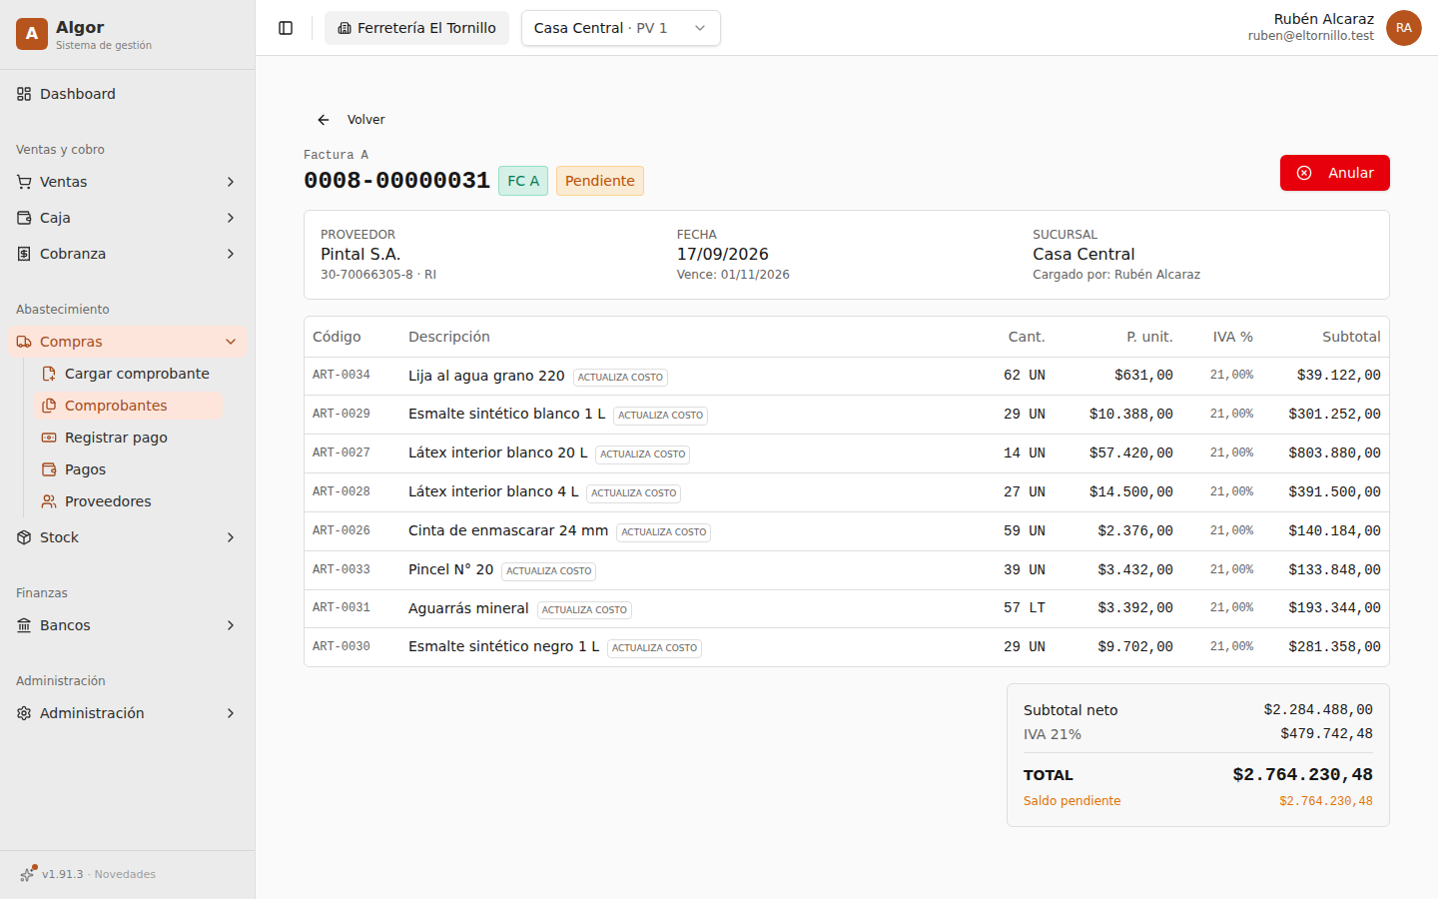This screenshot has height=899, width=1438.
Task: Toggle the sidebar panel icon
Action: pyautogui.click(x=286, y=28)
